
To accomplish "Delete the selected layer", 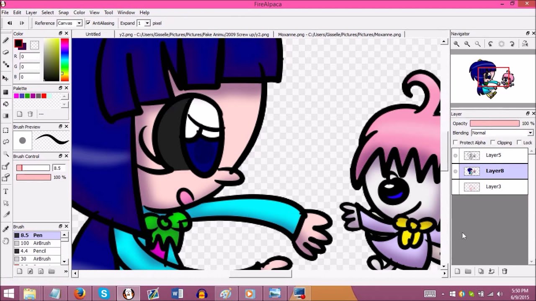I will (505, 271).
